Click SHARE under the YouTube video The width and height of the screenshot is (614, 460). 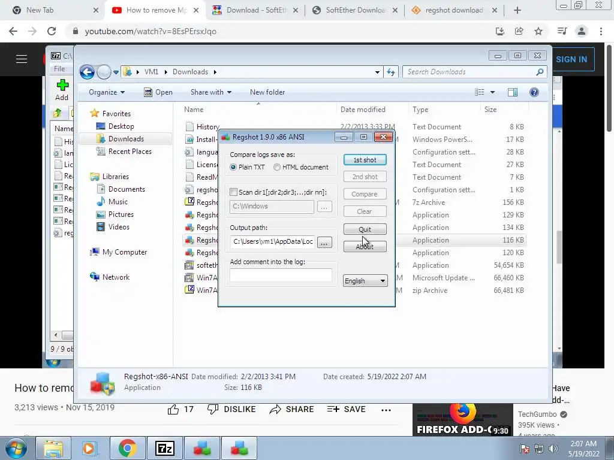[x=292, y=410]
